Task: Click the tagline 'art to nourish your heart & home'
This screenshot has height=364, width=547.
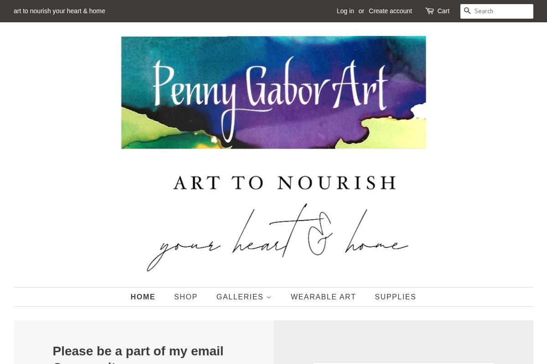Action: coord(59,11)
